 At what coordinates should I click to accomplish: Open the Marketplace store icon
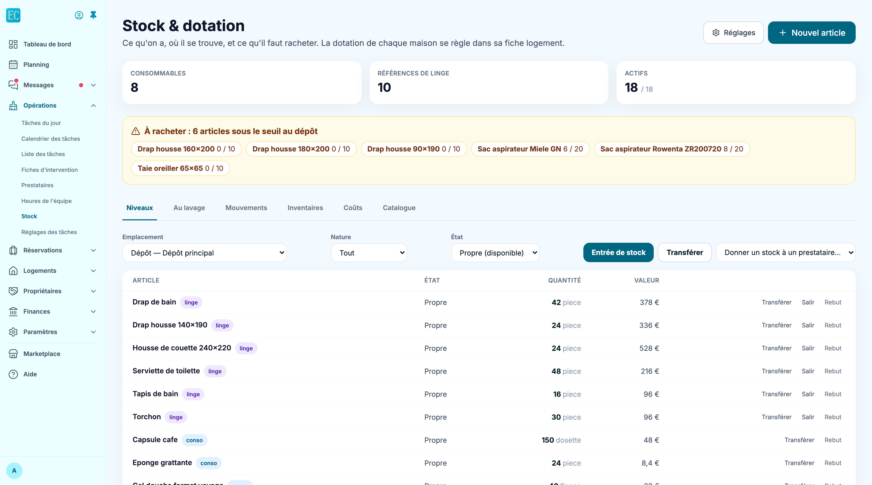pos(13,354)
